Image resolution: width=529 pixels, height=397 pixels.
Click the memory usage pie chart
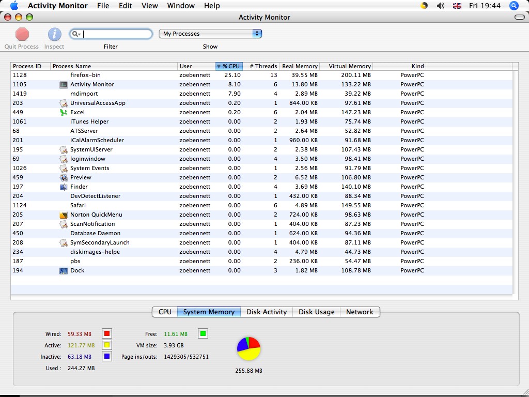[x=248, y=348]
